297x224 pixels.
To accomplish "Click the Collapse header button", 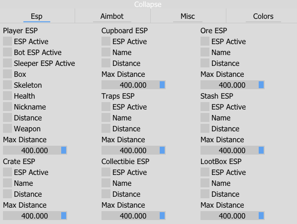I will (x=148, y=4).
